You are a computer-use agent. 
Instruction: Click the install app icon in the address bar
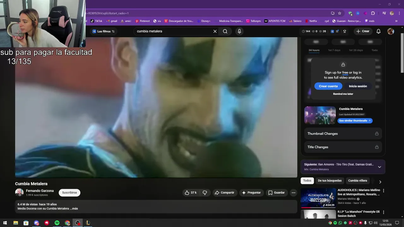[x=333, y=13]
